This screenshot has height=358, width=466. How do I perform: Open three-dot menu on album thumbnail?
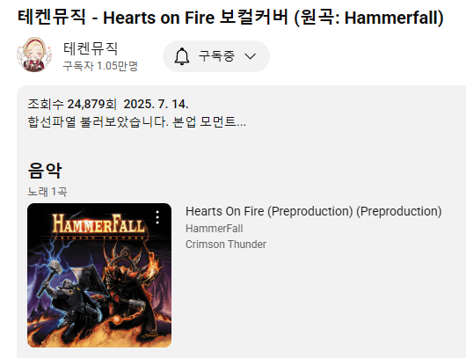(157, 217)
